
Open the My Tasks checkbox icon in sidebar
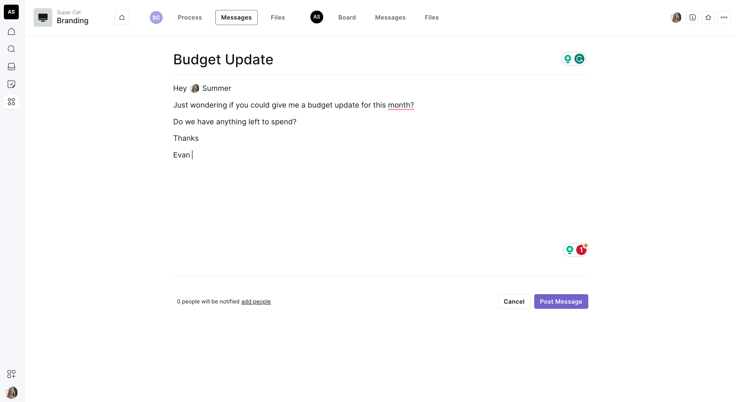(11, 84)
